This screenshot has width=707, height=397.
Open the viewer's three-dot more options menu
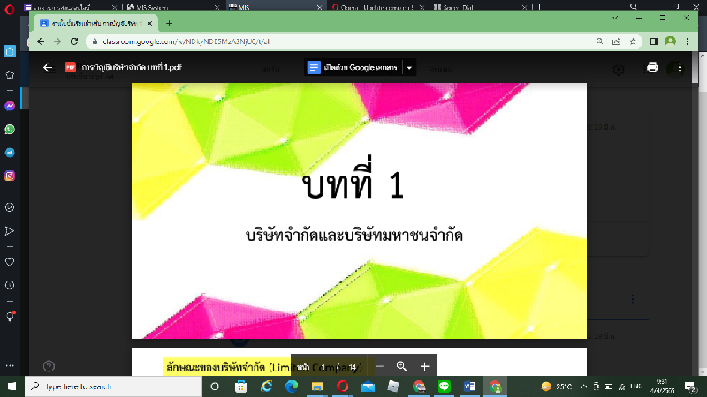(680, 67)
